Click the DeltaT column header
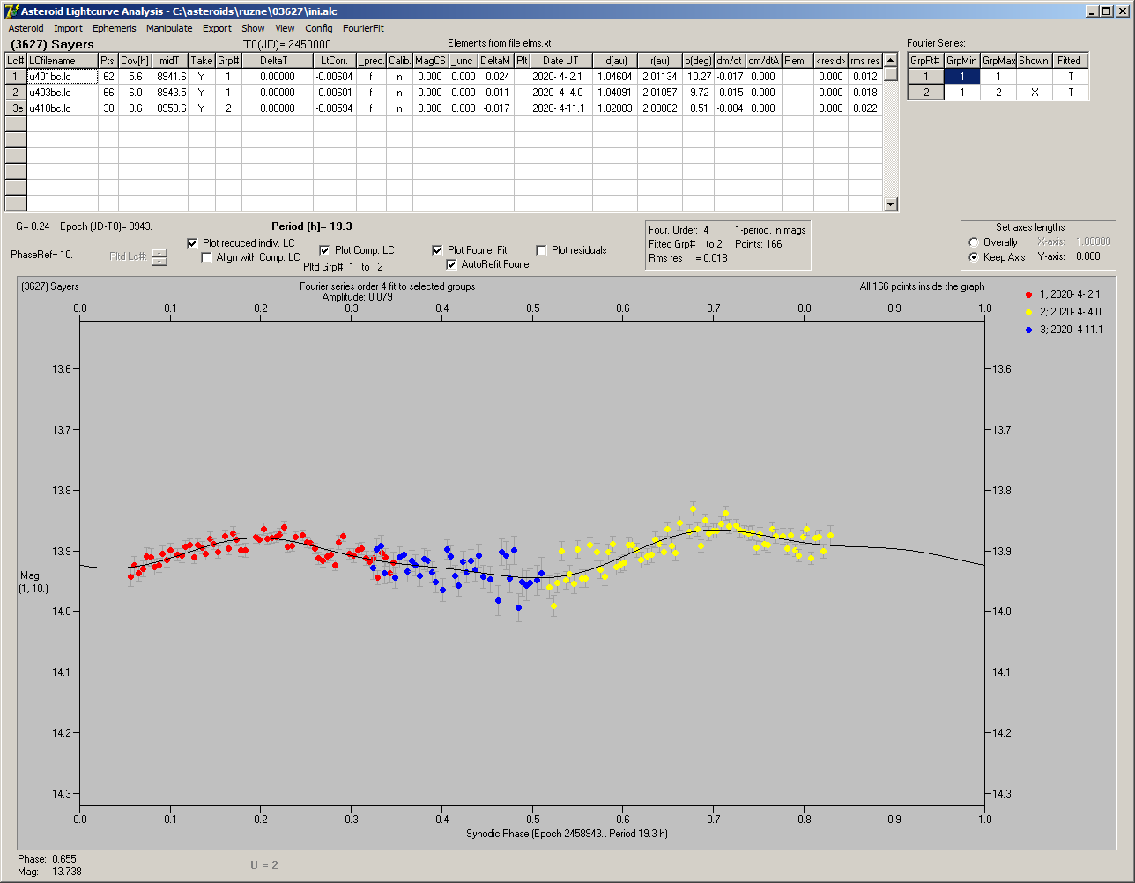This screenshot has width=1135, height=883. [278, 61]
